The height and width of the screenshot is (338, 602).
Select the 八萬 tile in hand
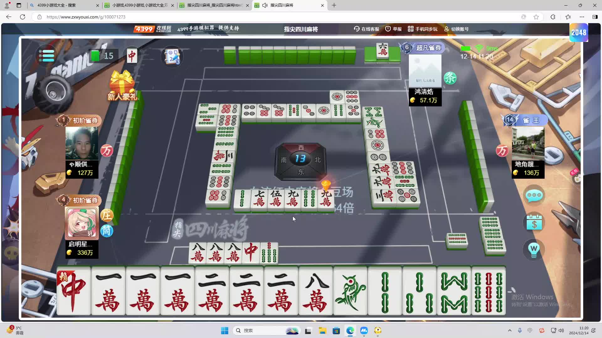[x=315, y=291]
